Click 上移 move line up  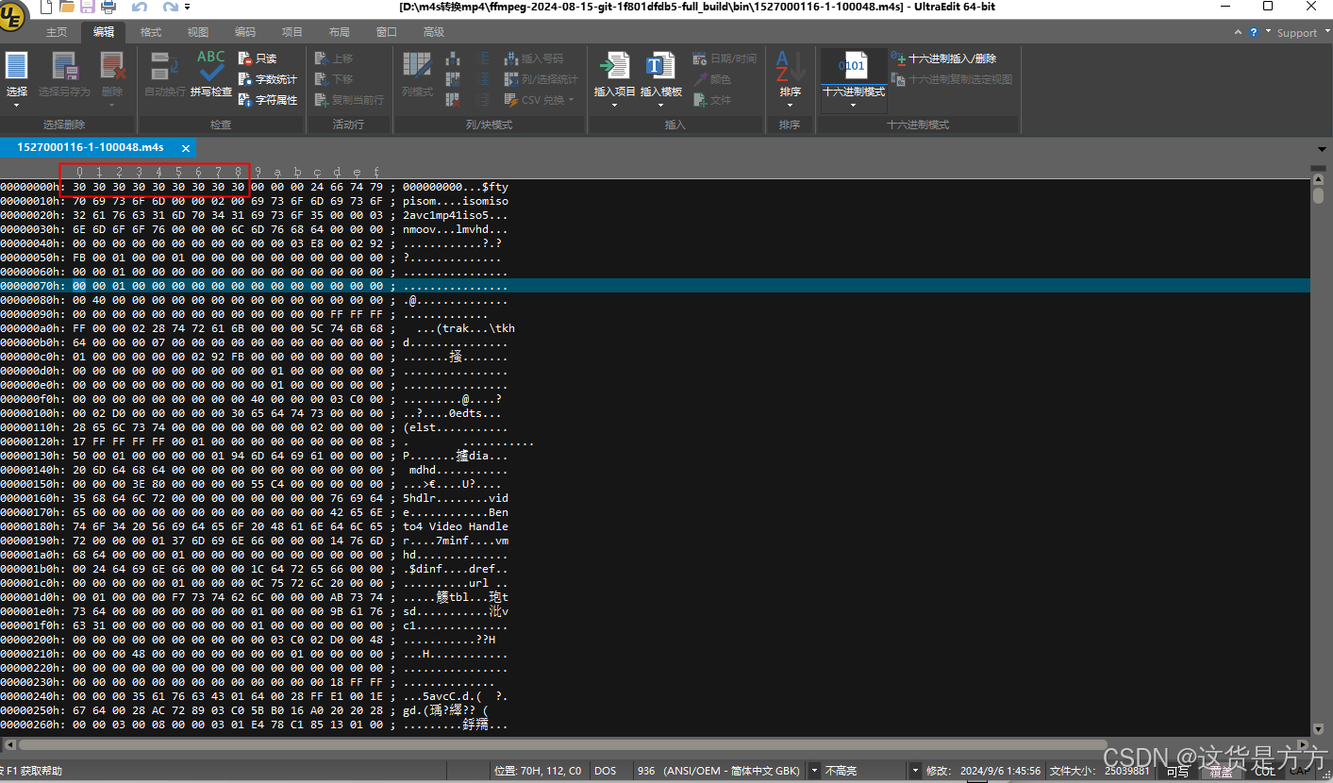click(x=333, y=58)
